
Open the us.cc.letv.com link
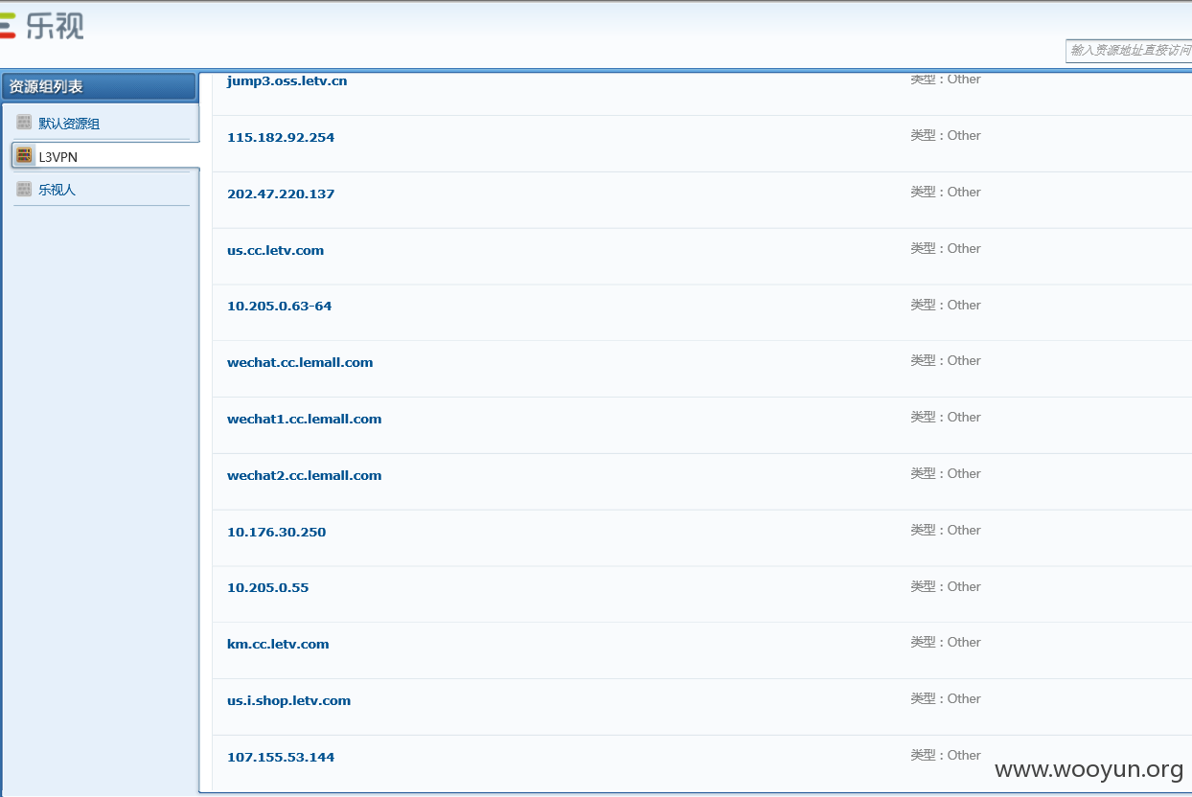[275, 250]
